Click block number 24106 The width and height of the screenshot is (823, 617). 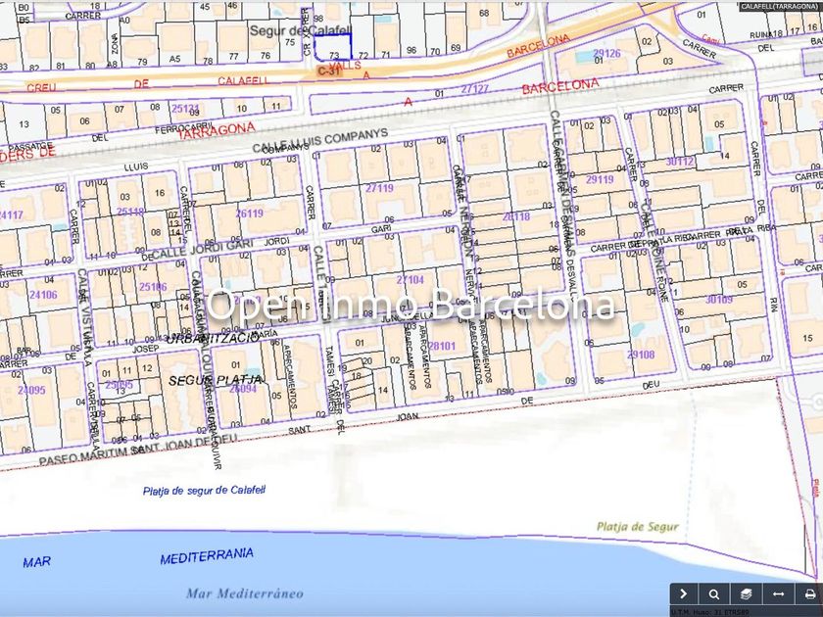(43, 295)
